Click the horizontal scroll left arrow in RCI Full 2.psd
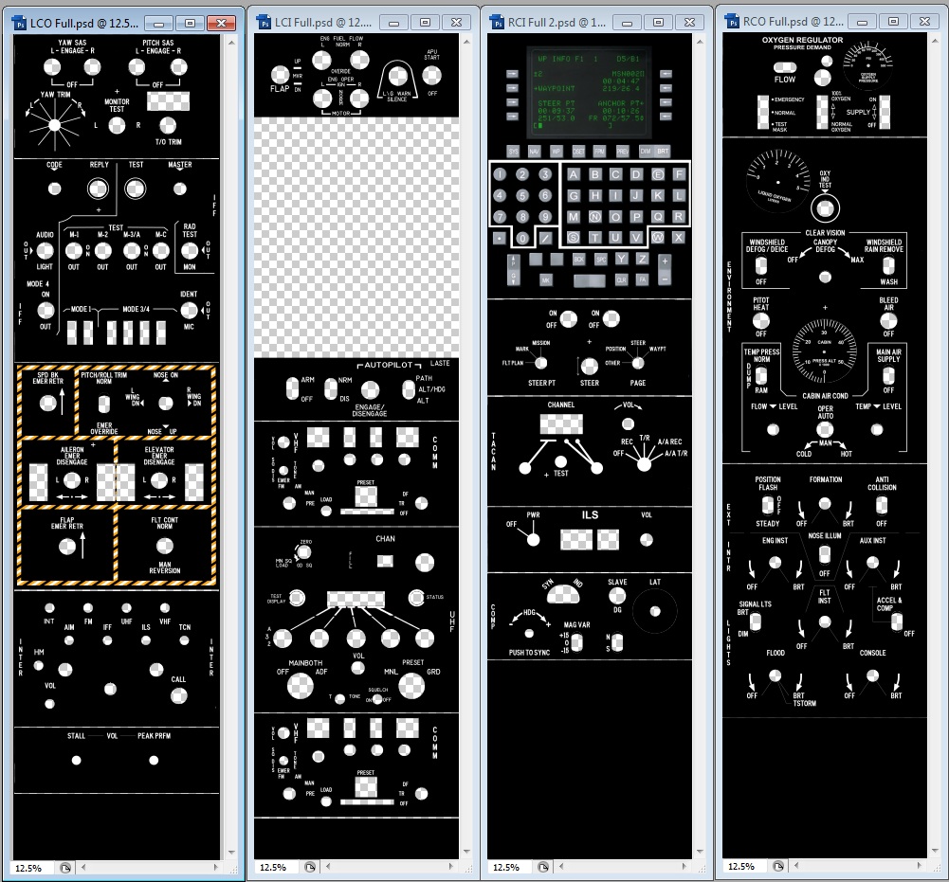Image resolution: width=949 pixels, height=882 pixels. click(561, 867)
